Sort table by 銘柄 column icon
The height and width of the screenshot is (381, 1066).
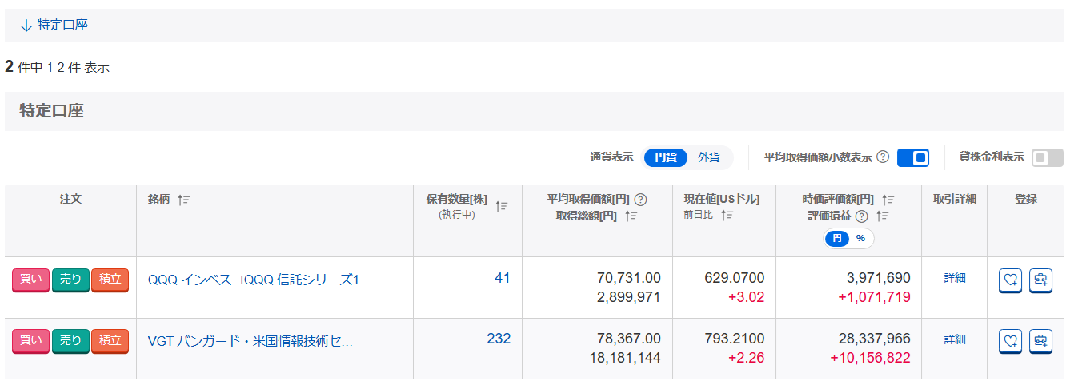183,200
